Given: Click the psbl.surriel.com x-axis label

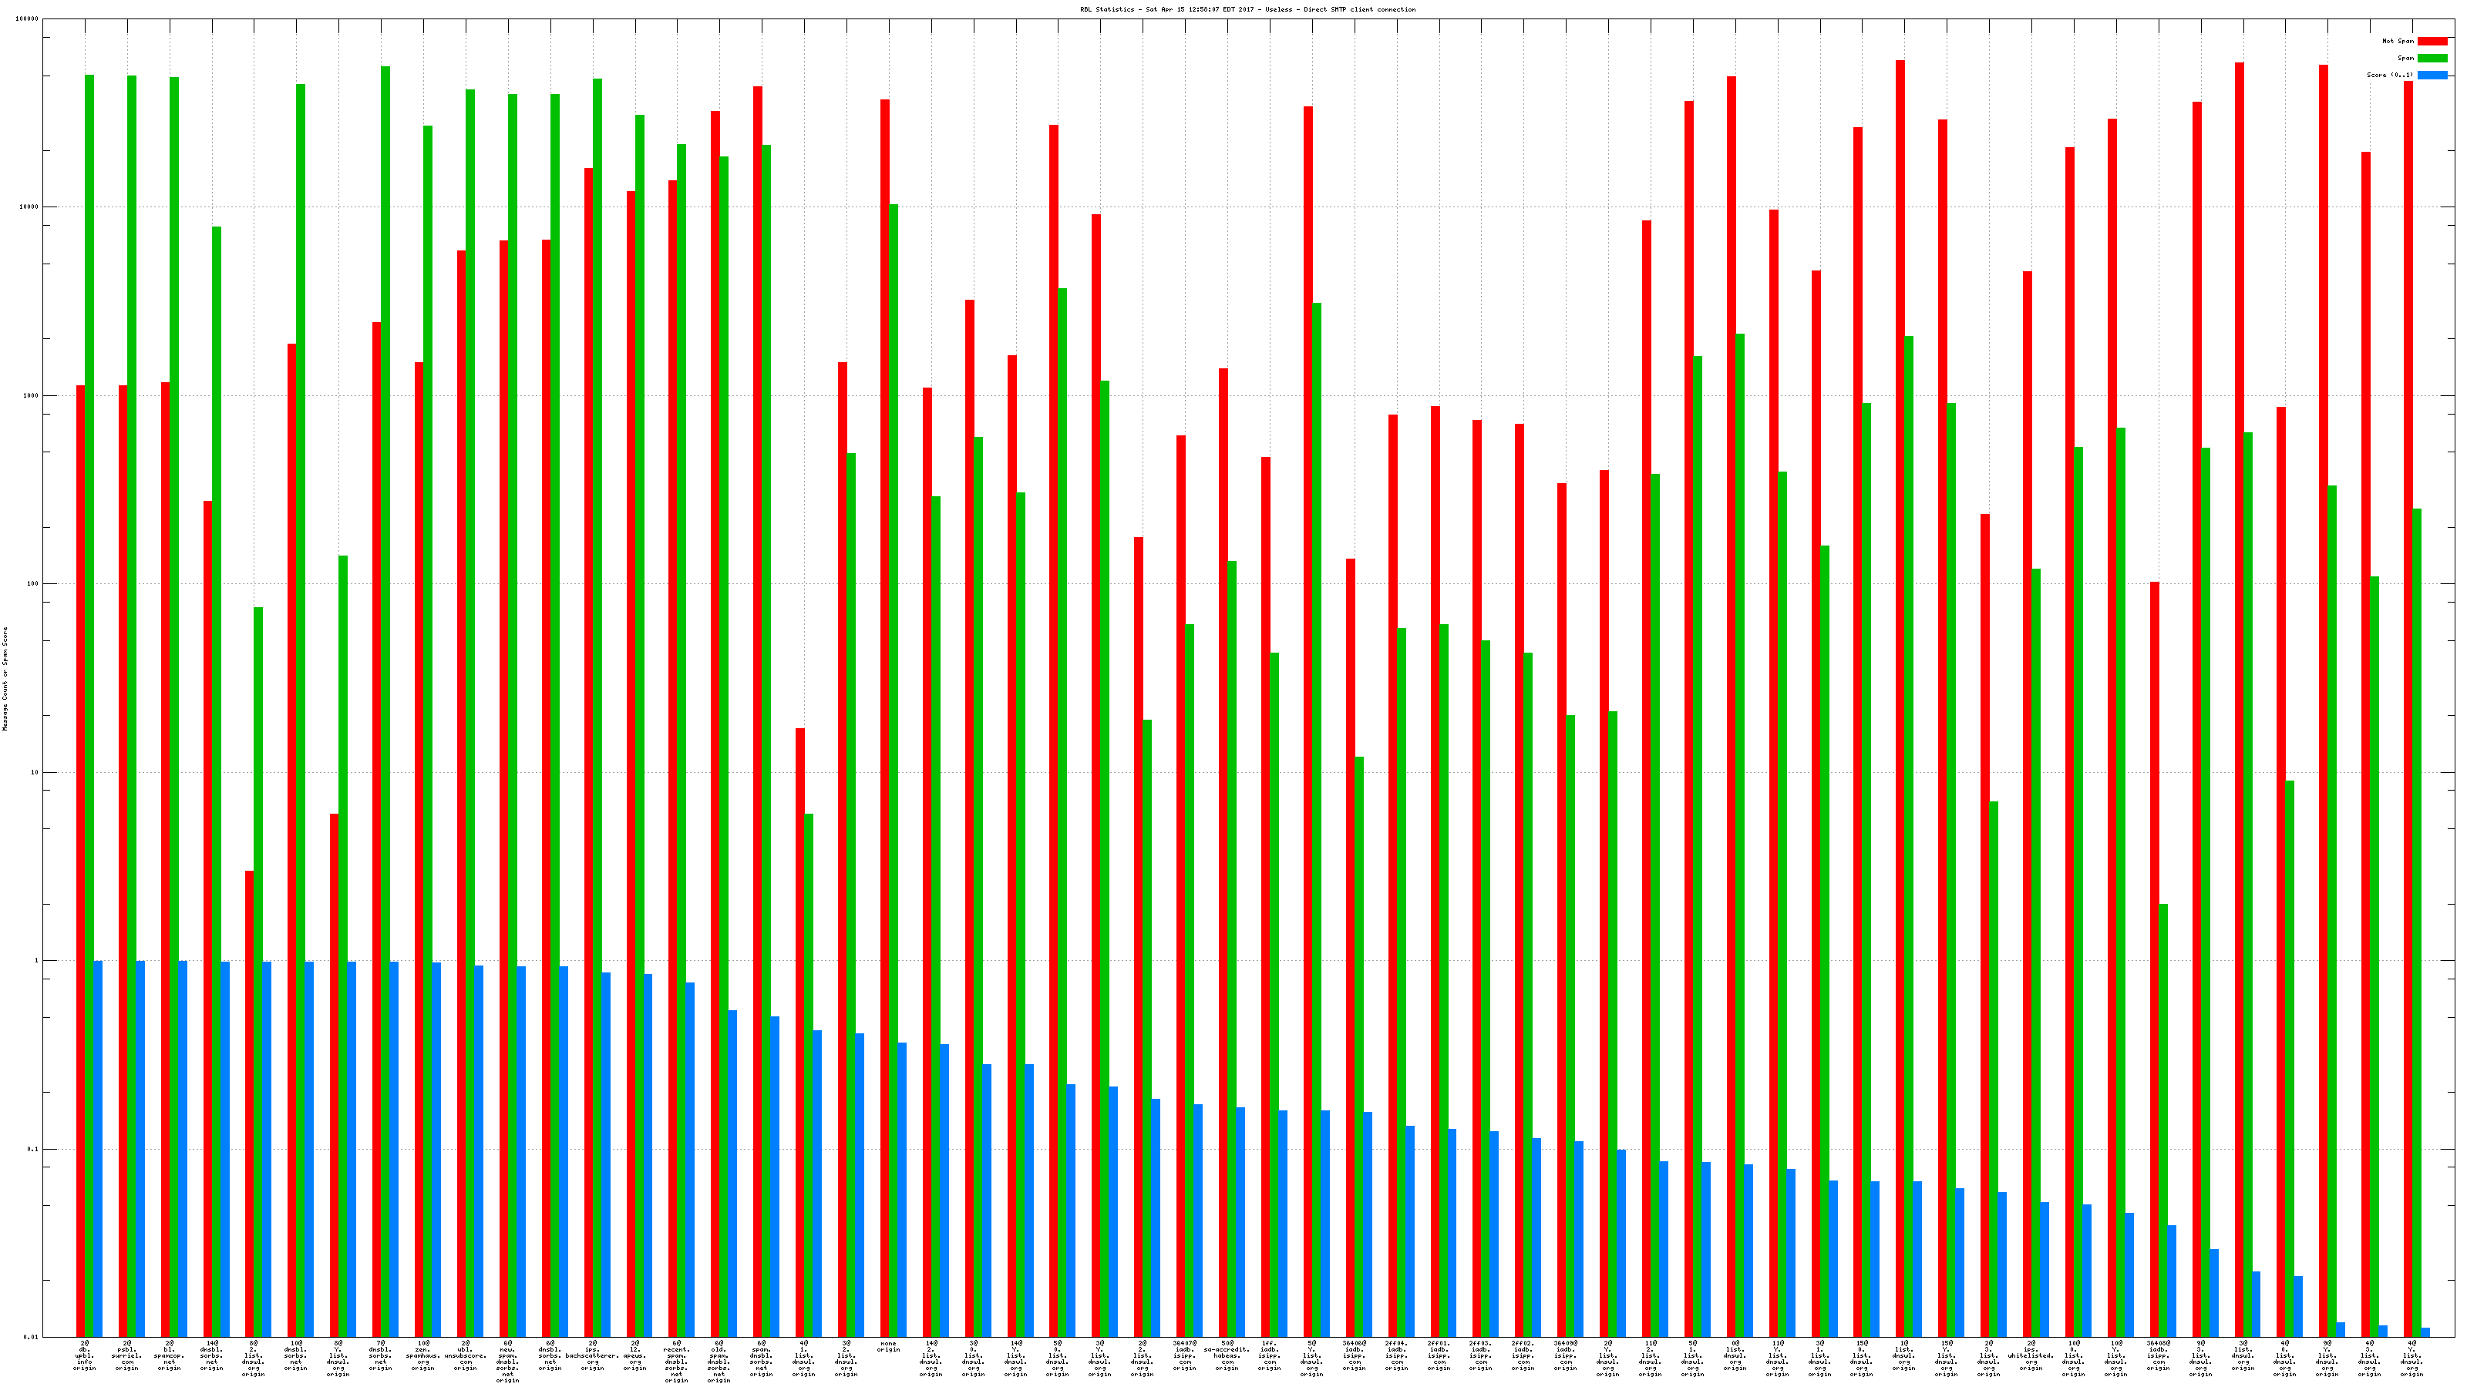Looking at the screenshot, I should 126,1355.
